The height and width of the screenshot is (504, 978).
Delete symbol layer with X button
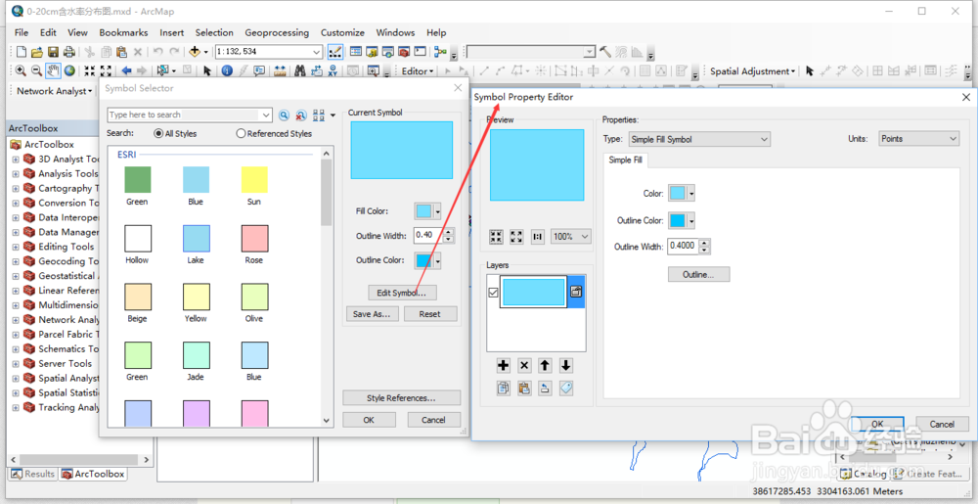(524, 366)
